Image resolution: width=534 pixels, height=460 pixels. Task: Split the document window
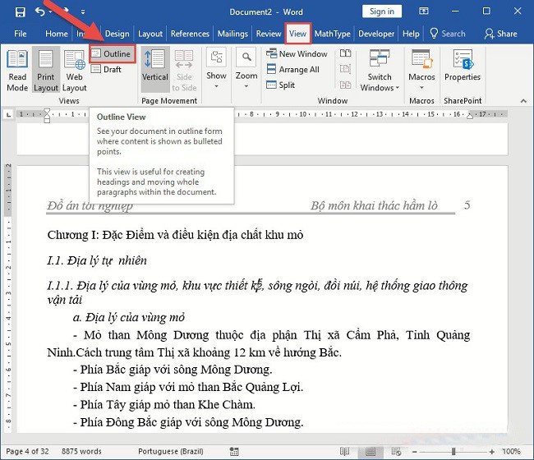click(x=281, y=85)
